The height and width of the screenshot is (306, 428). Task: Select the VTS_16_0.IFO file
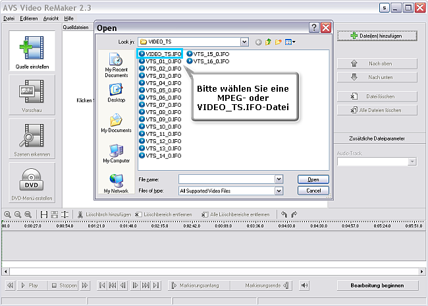tap(207, 61)
